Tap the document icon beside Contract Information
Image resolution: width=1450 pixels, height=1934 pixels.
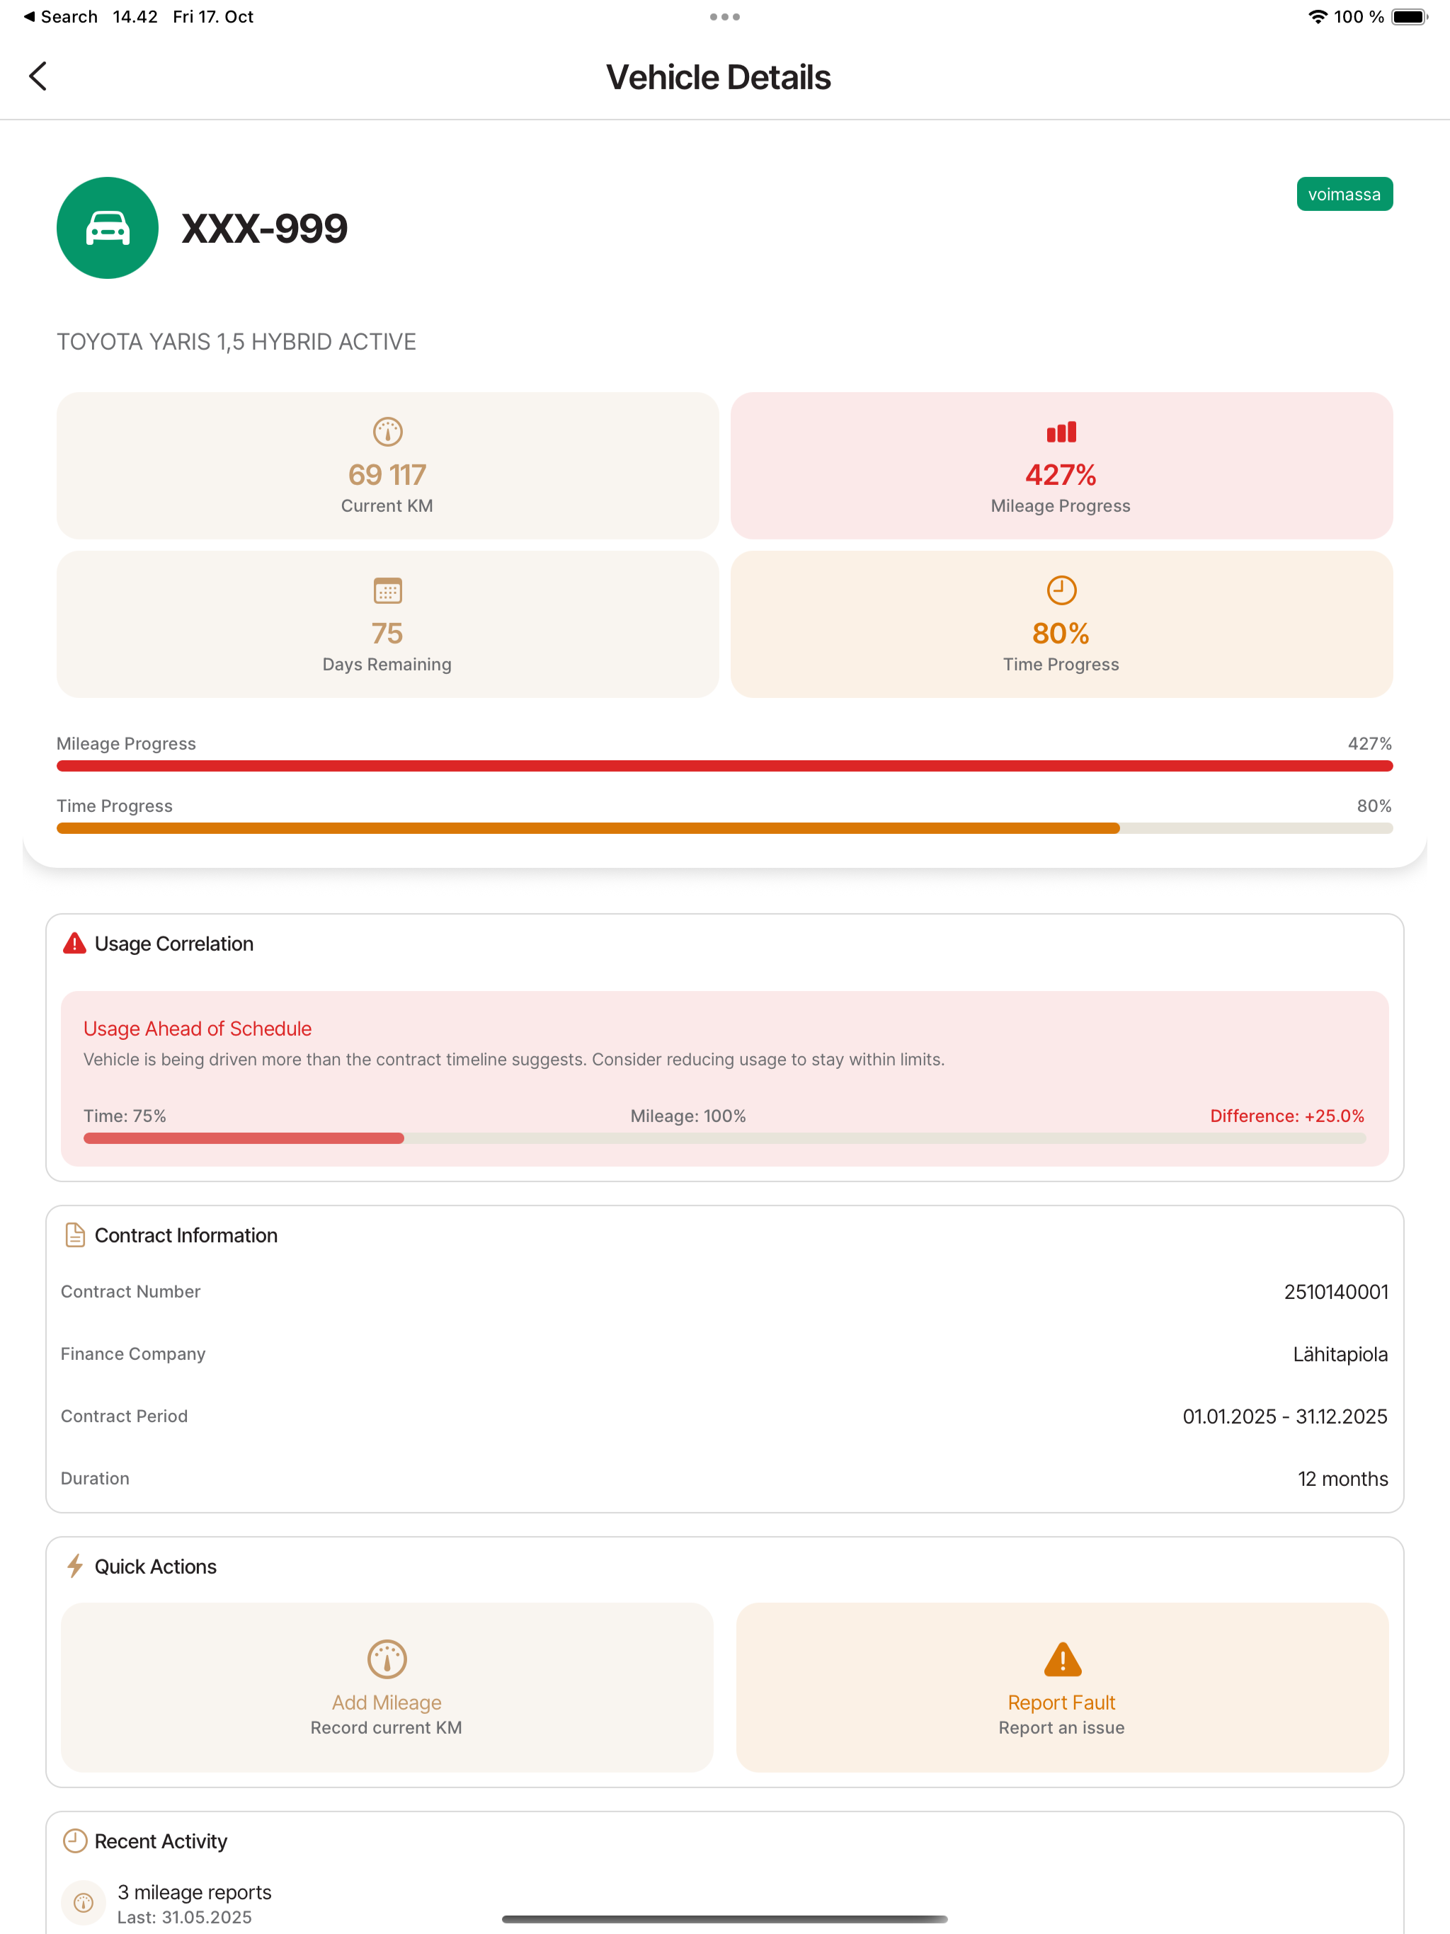pyautogui.click(x=75, y=1235)
